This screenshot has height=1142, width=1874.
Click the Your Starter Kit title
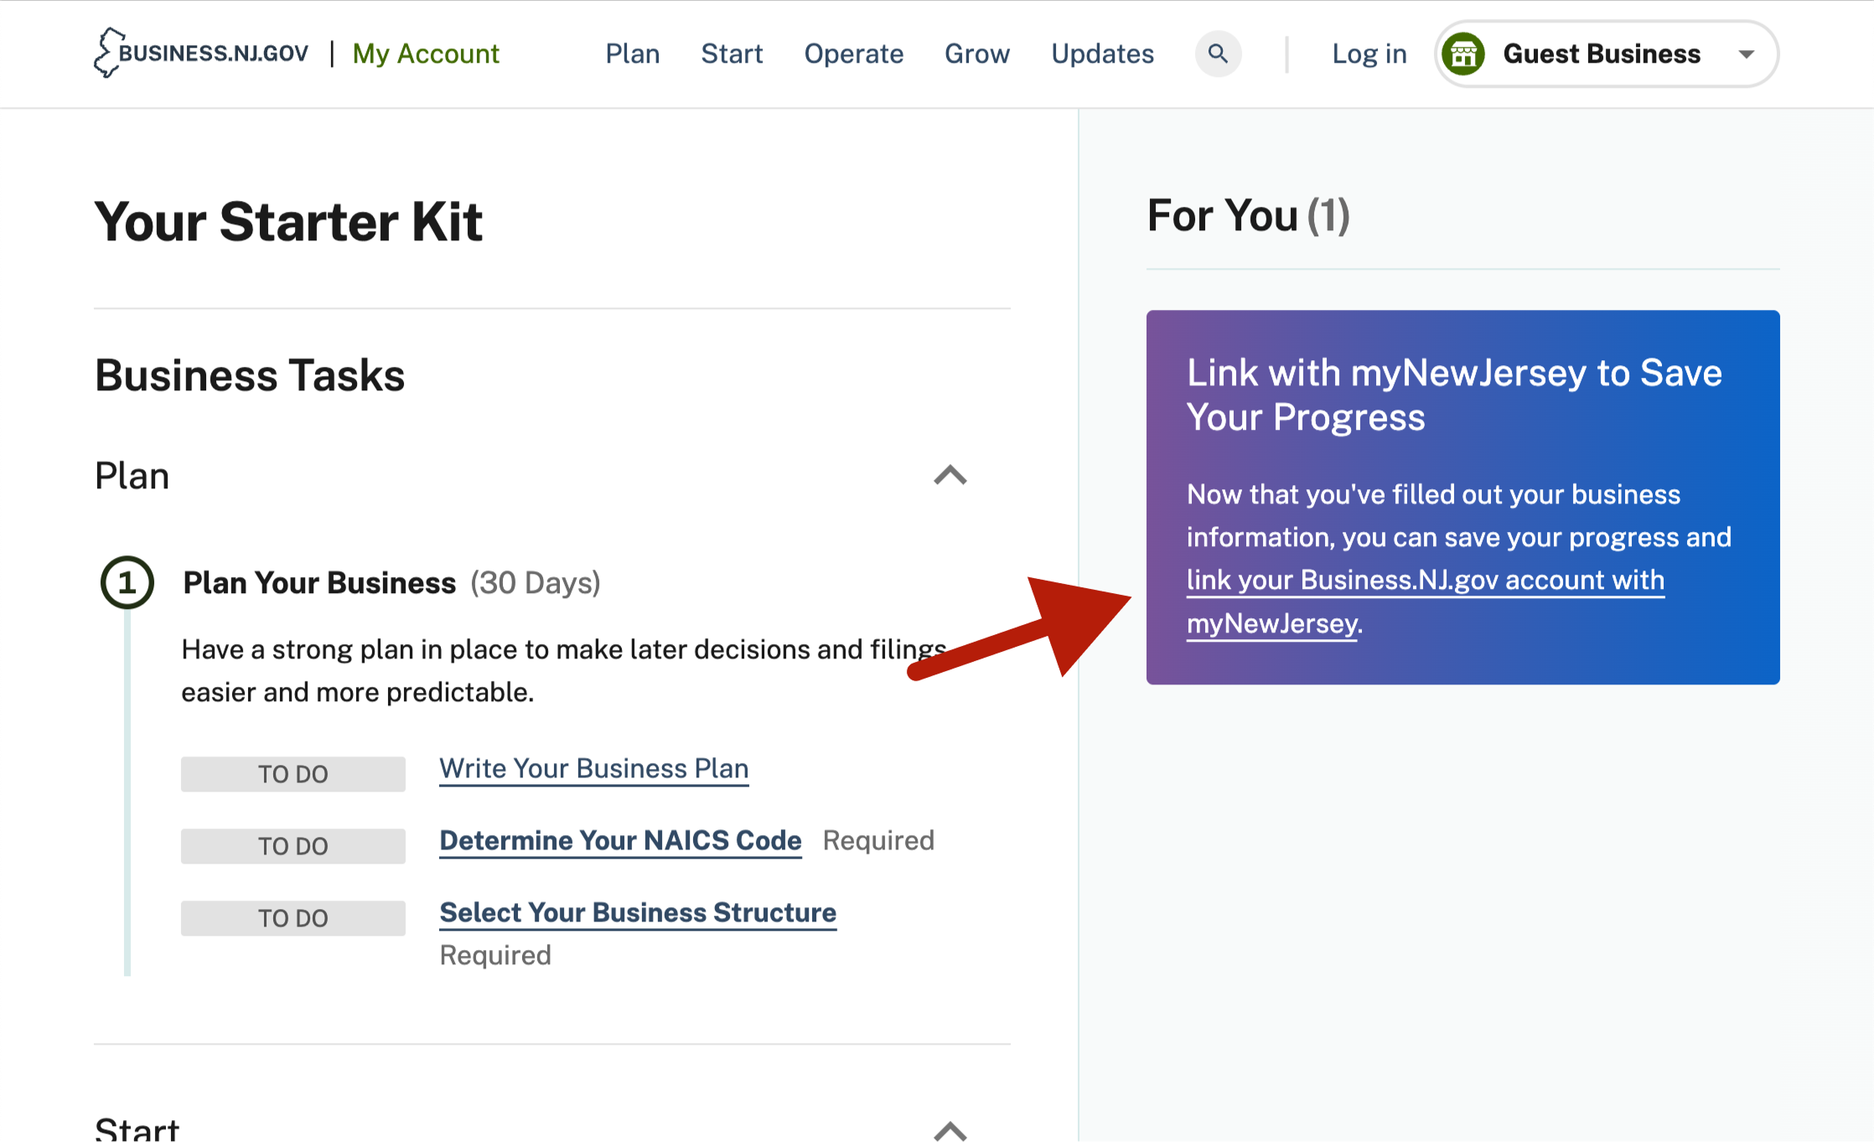tap(288, 221)
